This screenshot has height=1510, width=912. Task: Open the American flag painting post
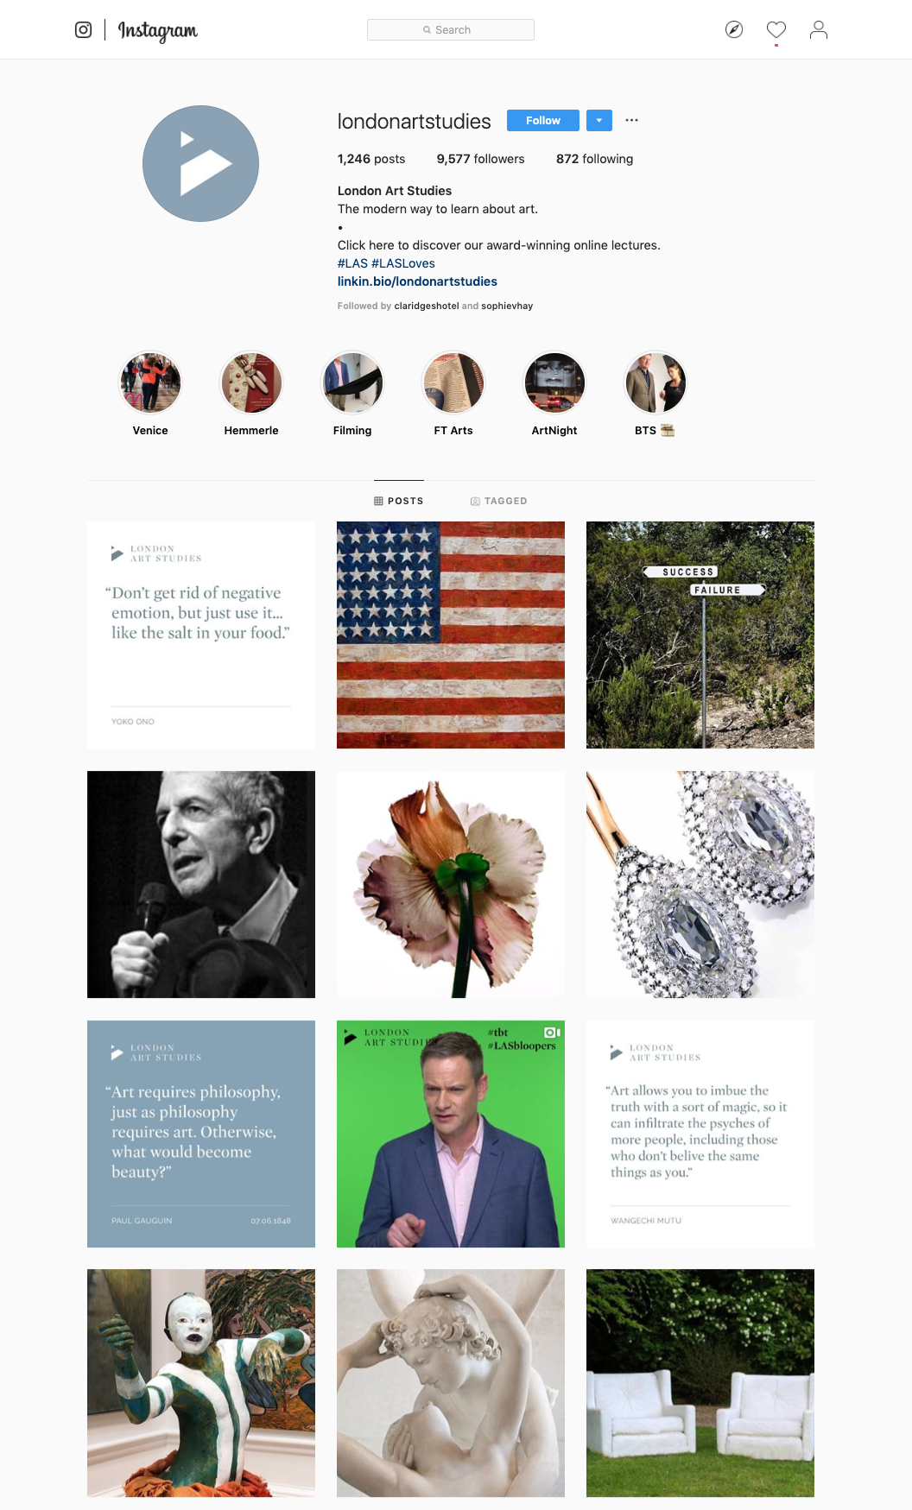(451, 635)
